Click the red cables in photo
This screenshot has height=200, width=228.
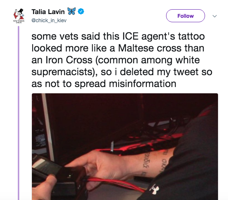pos(116,183)
